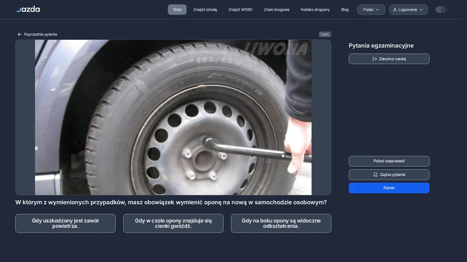Image resolution: width=467 pixels, height=262 pixels.
Task: Click the exit icon in Zakończ naukę
Action: pos(375,59)
